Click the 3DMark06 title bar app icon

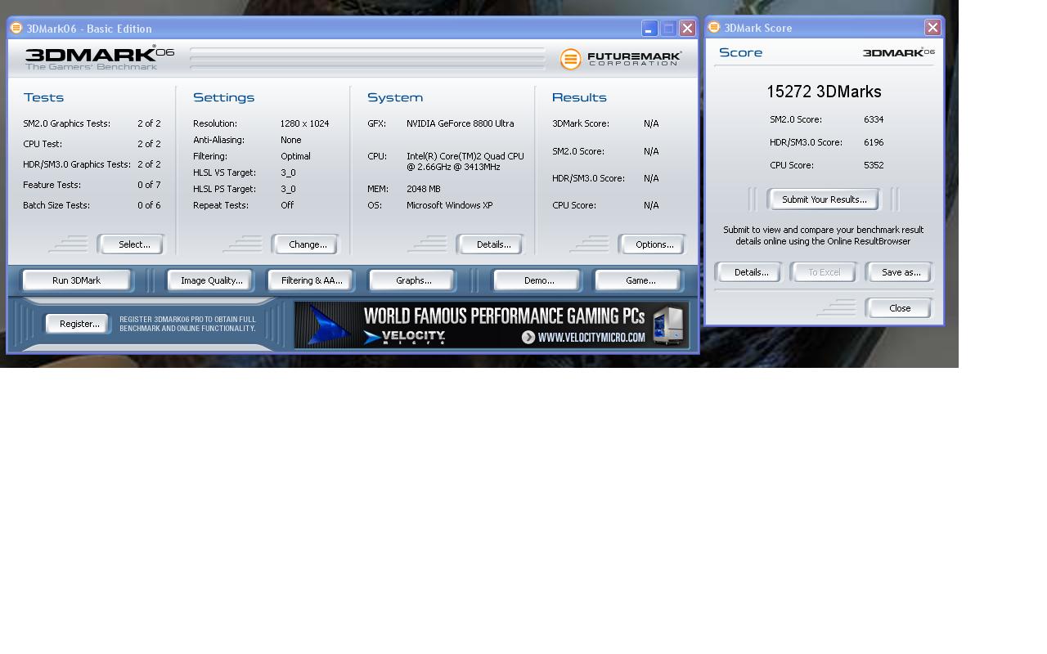tap(16, 28)
